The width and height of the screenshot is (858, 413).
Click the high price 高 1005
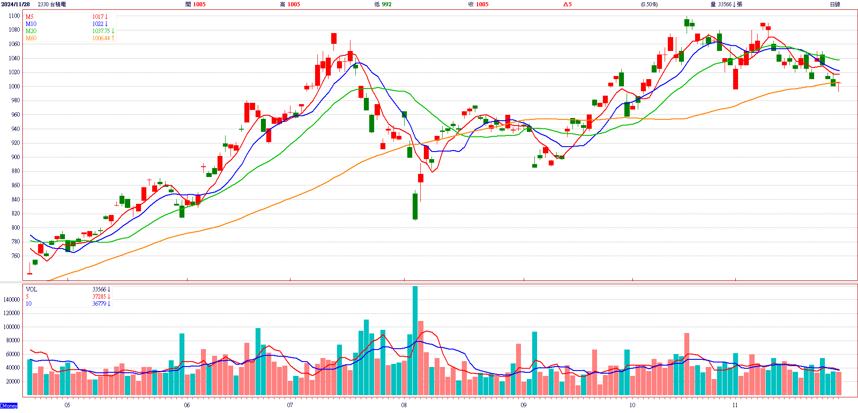(290, 4)
